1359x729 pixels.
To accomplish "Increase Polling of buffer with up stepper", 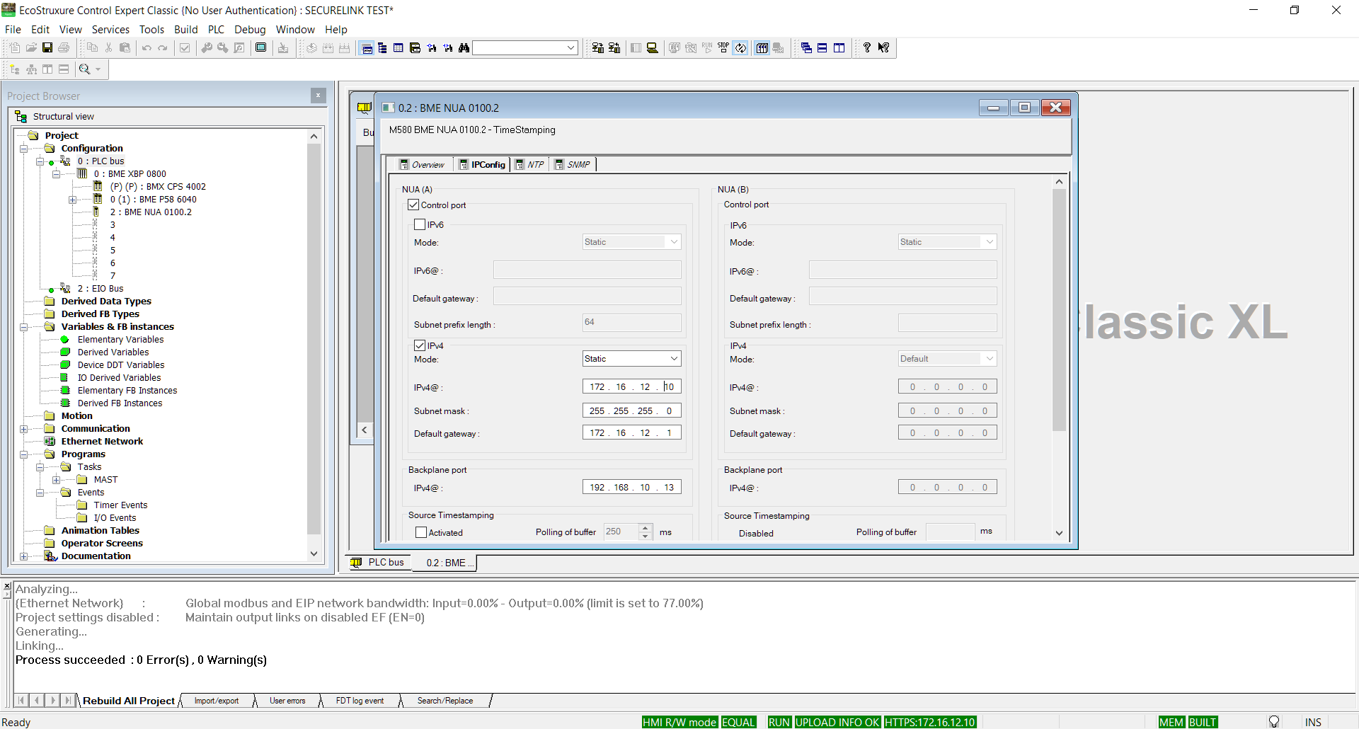I will coord(645,528).
